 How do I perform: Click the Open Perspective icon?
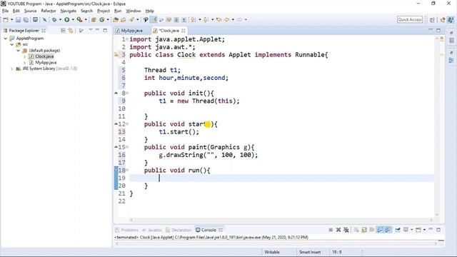point(432,19)
